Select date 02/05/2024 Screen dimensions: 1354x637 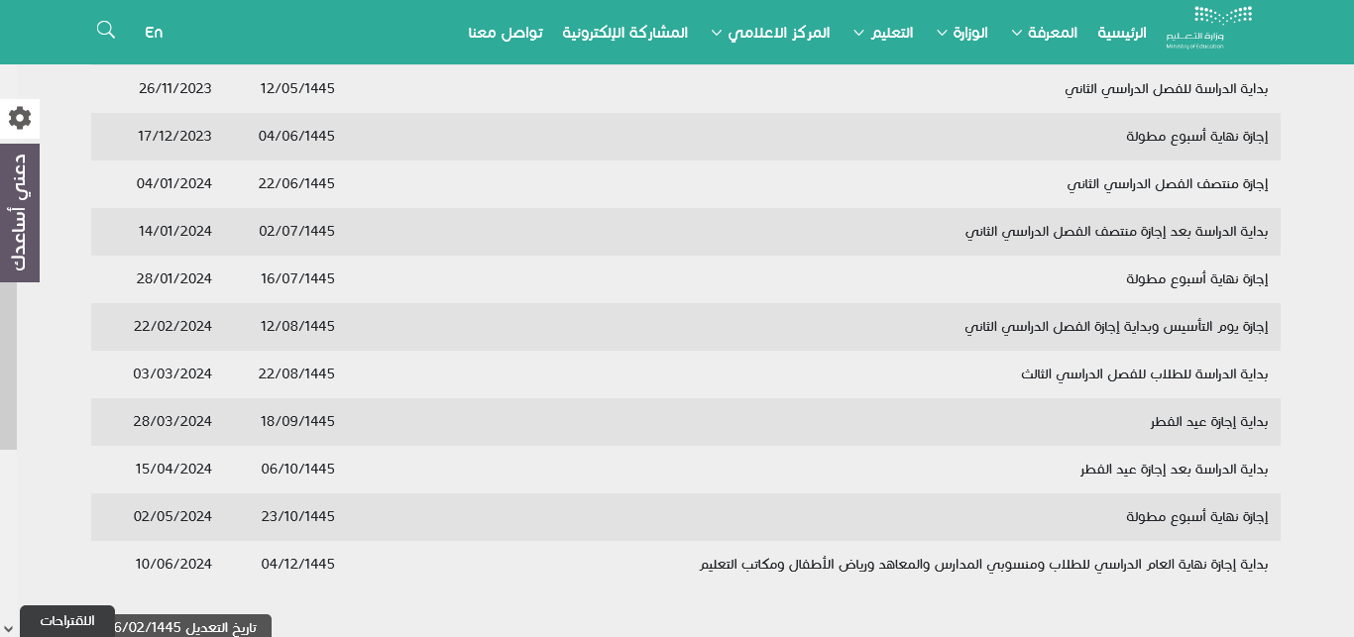(x=173, y=516)
